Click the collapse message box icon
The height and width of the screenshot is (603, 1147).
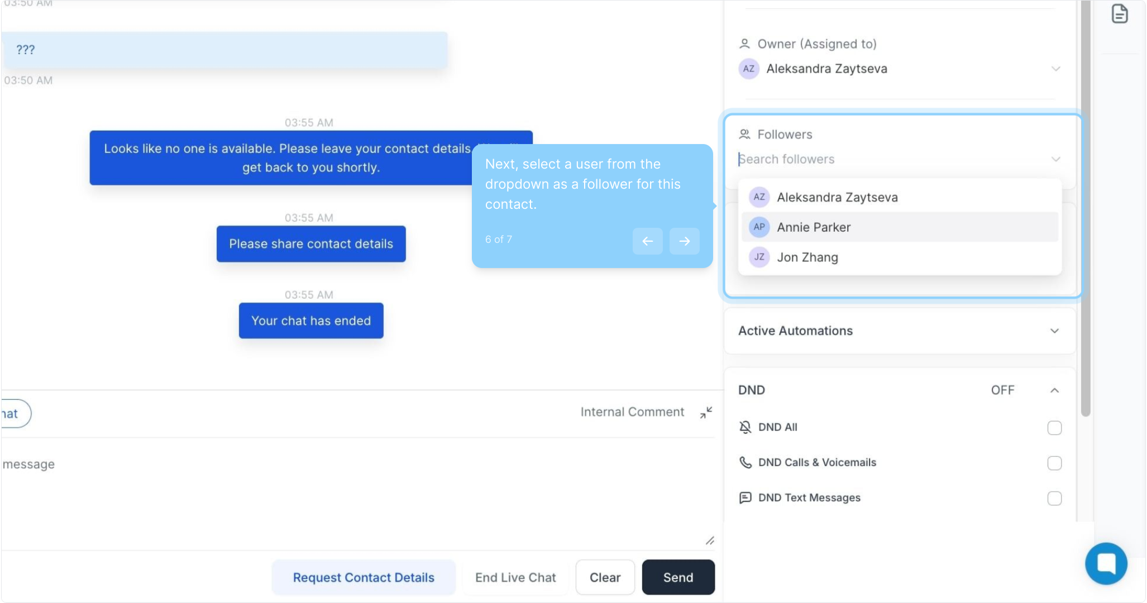[706, 413]
